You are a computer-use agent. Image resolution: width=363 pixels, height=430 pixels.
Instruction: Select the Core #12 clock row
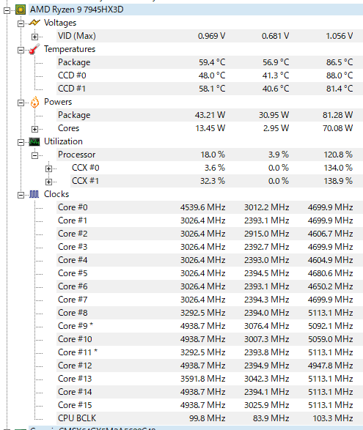[x=210, y=366]
